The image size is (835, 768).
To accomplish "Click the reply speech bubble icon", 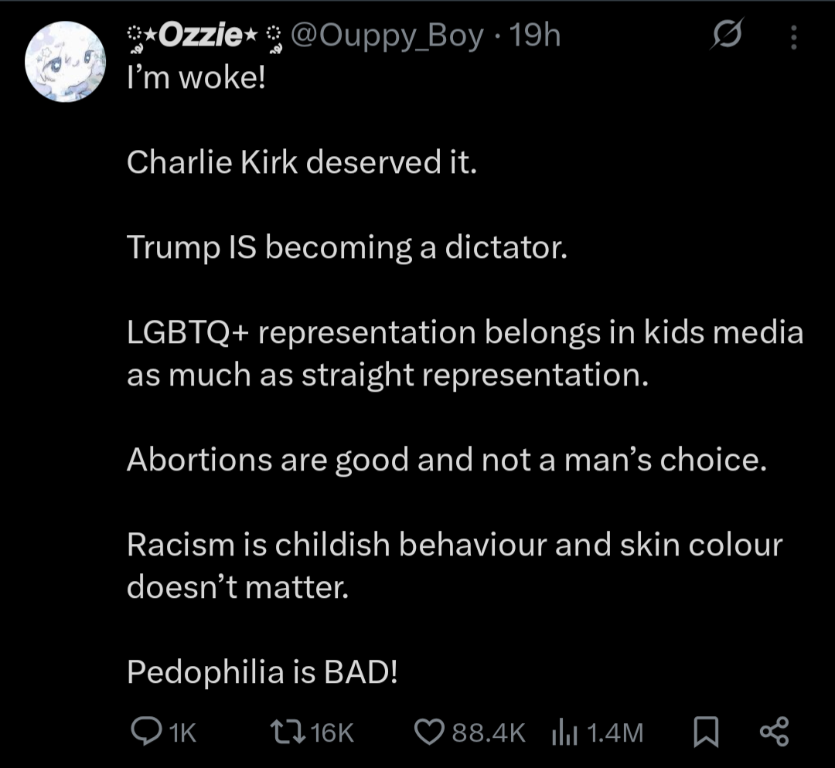I will [145, 731].
